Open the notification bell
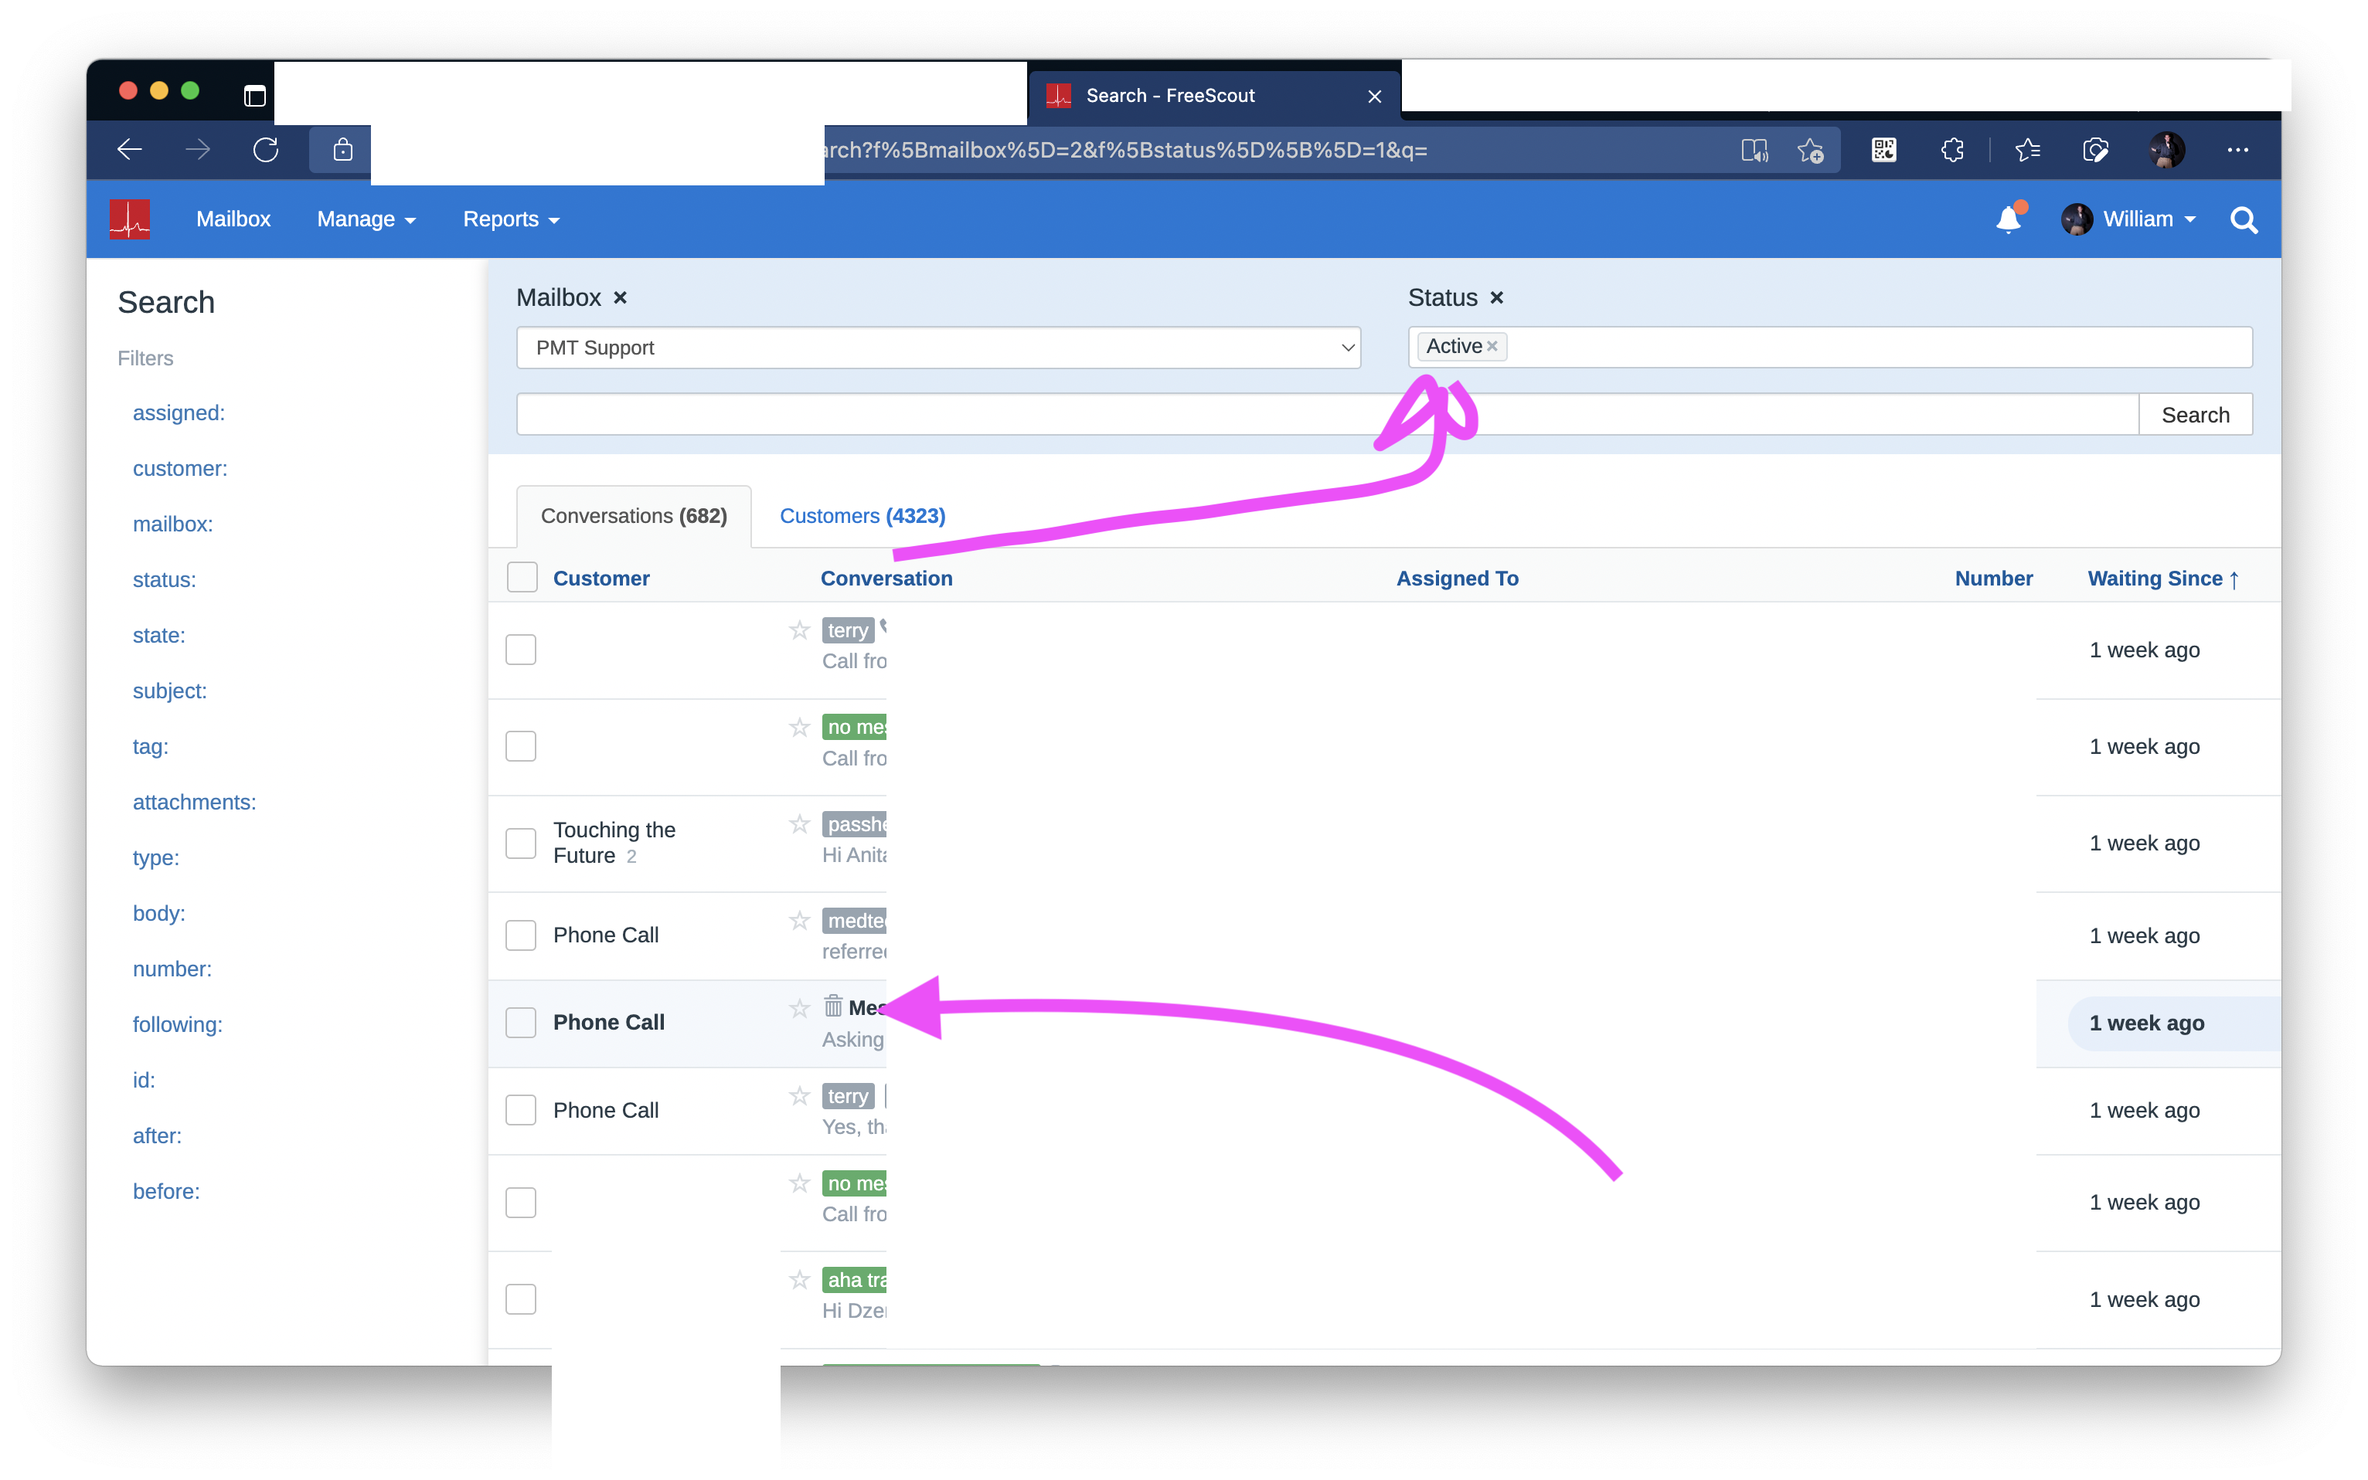Viewport: 2368px width, 1480px height. click(x=2009, y=219)
